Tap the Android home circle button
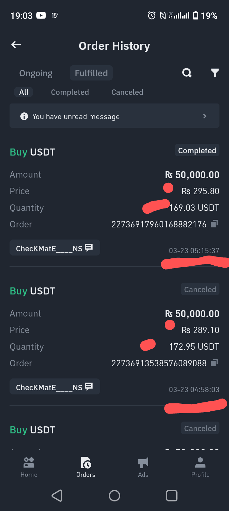This screenshot has height=511, width=229. coord(114,496)
